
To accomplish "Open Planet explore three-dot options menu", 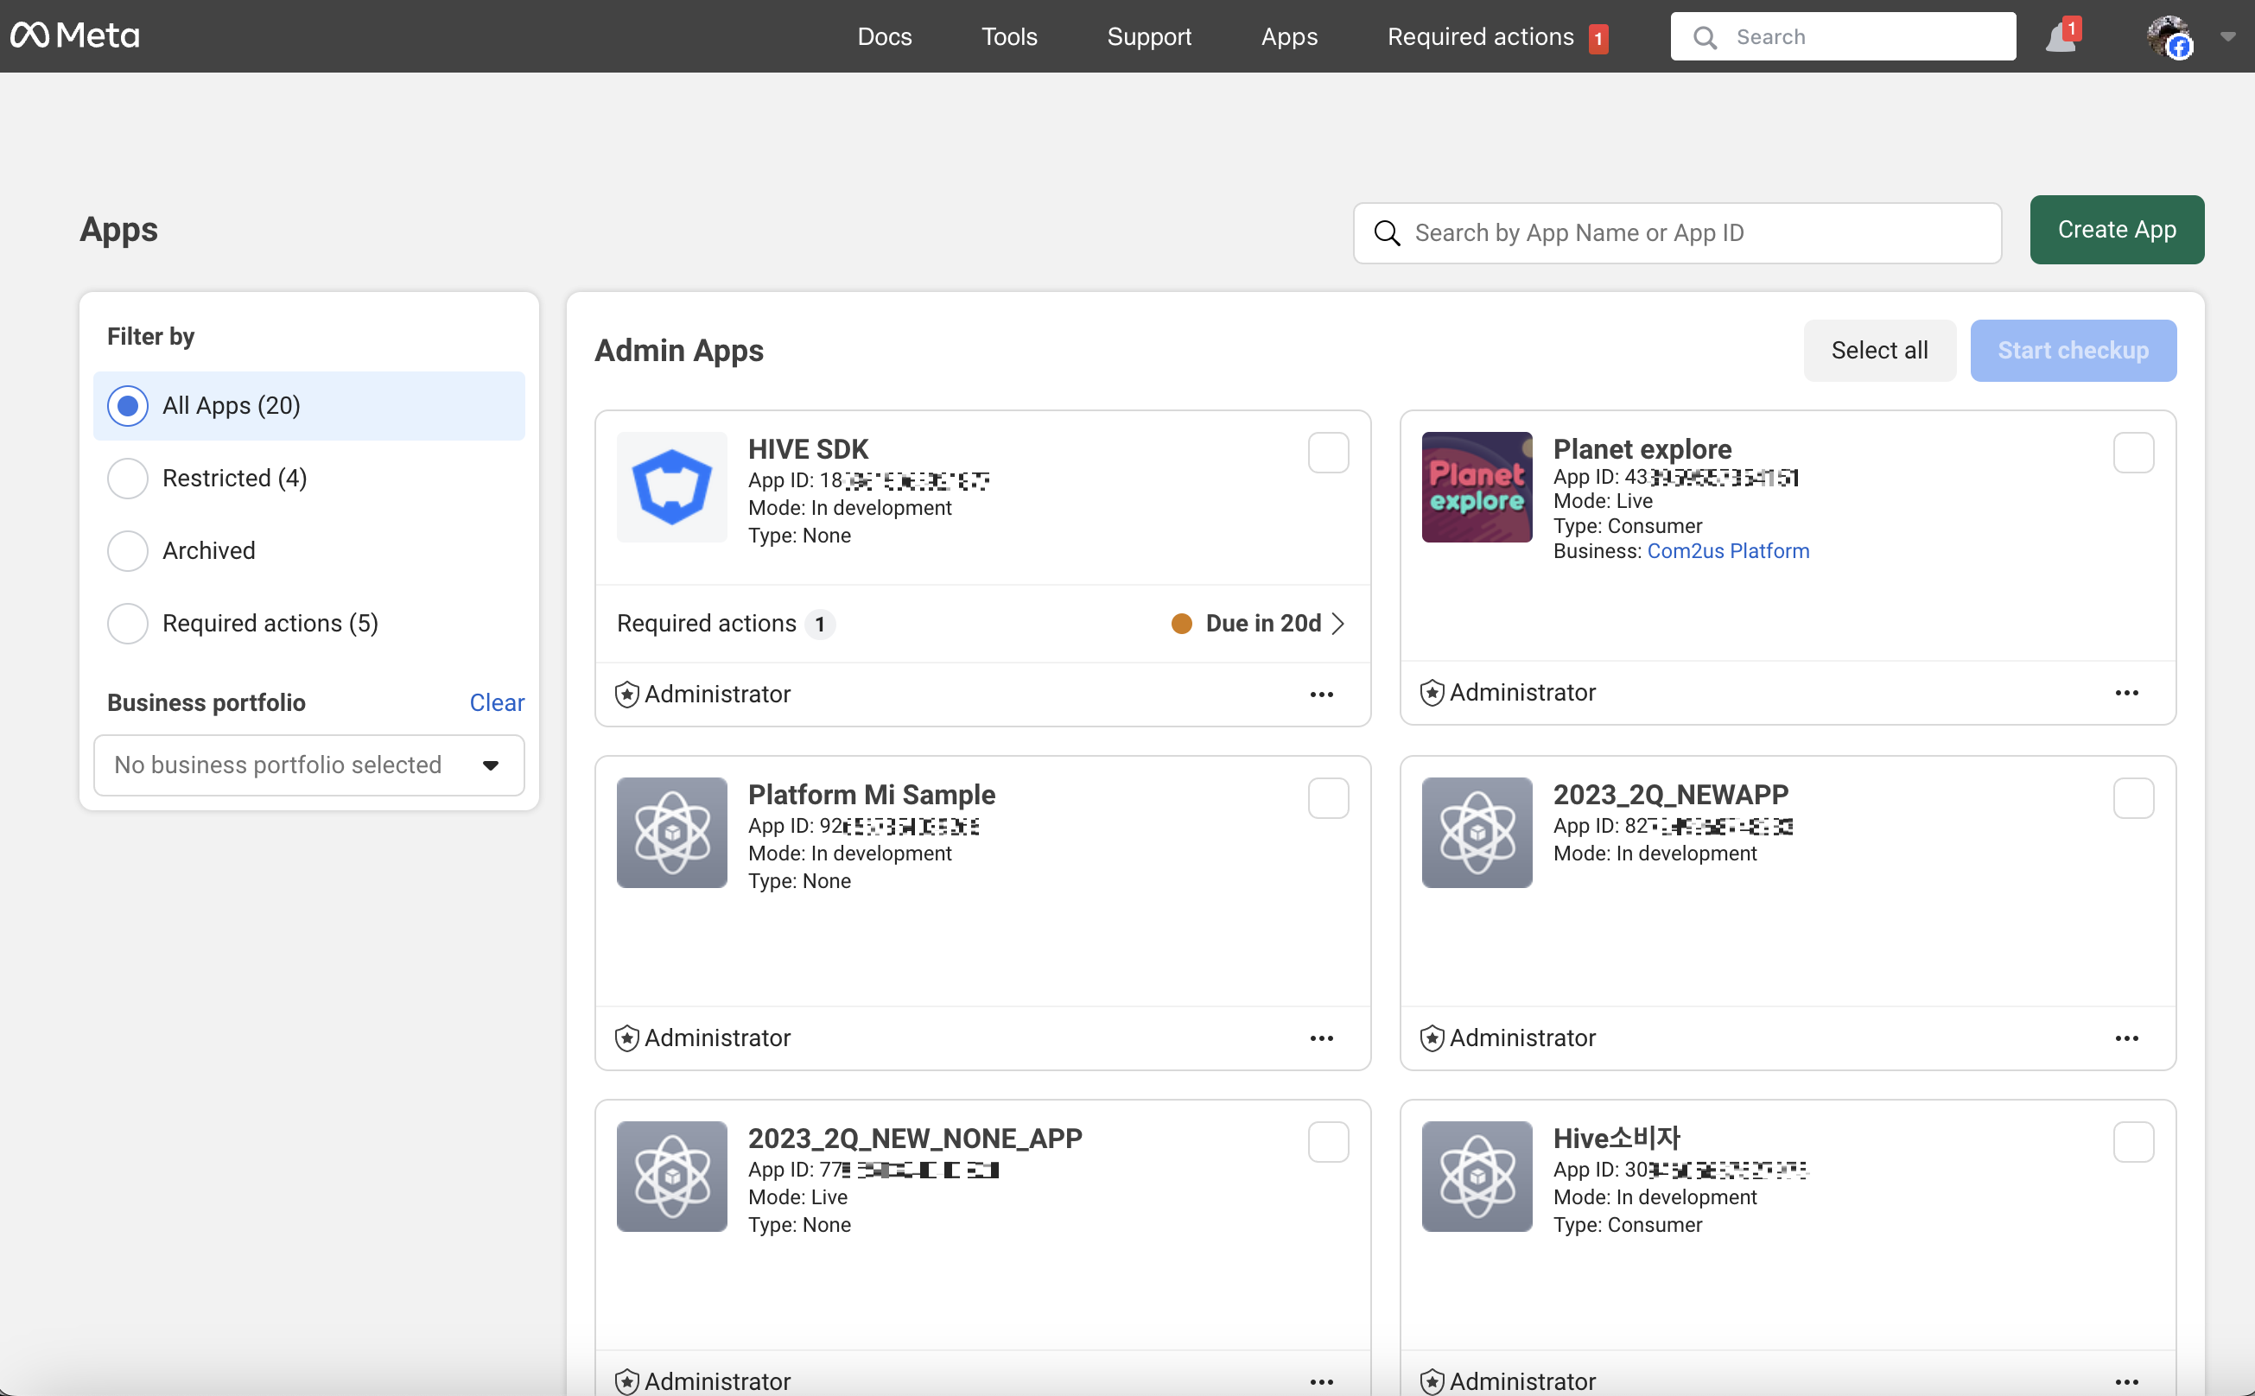I will pyautogui.click(x=2126, y=693).
